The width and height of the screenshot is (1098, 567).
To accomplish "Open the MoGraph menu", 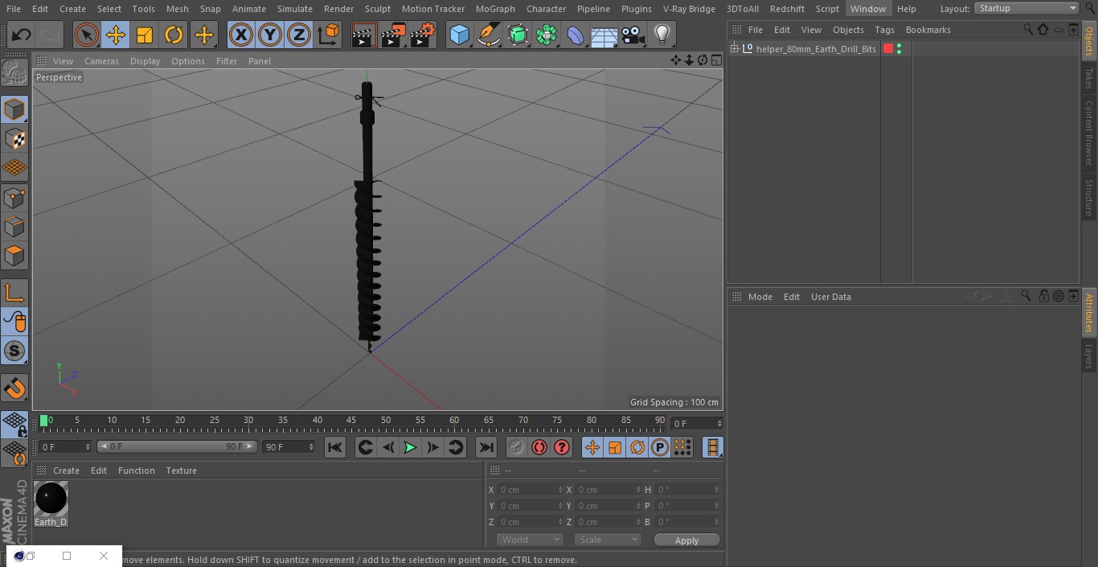I will point(495,9).
